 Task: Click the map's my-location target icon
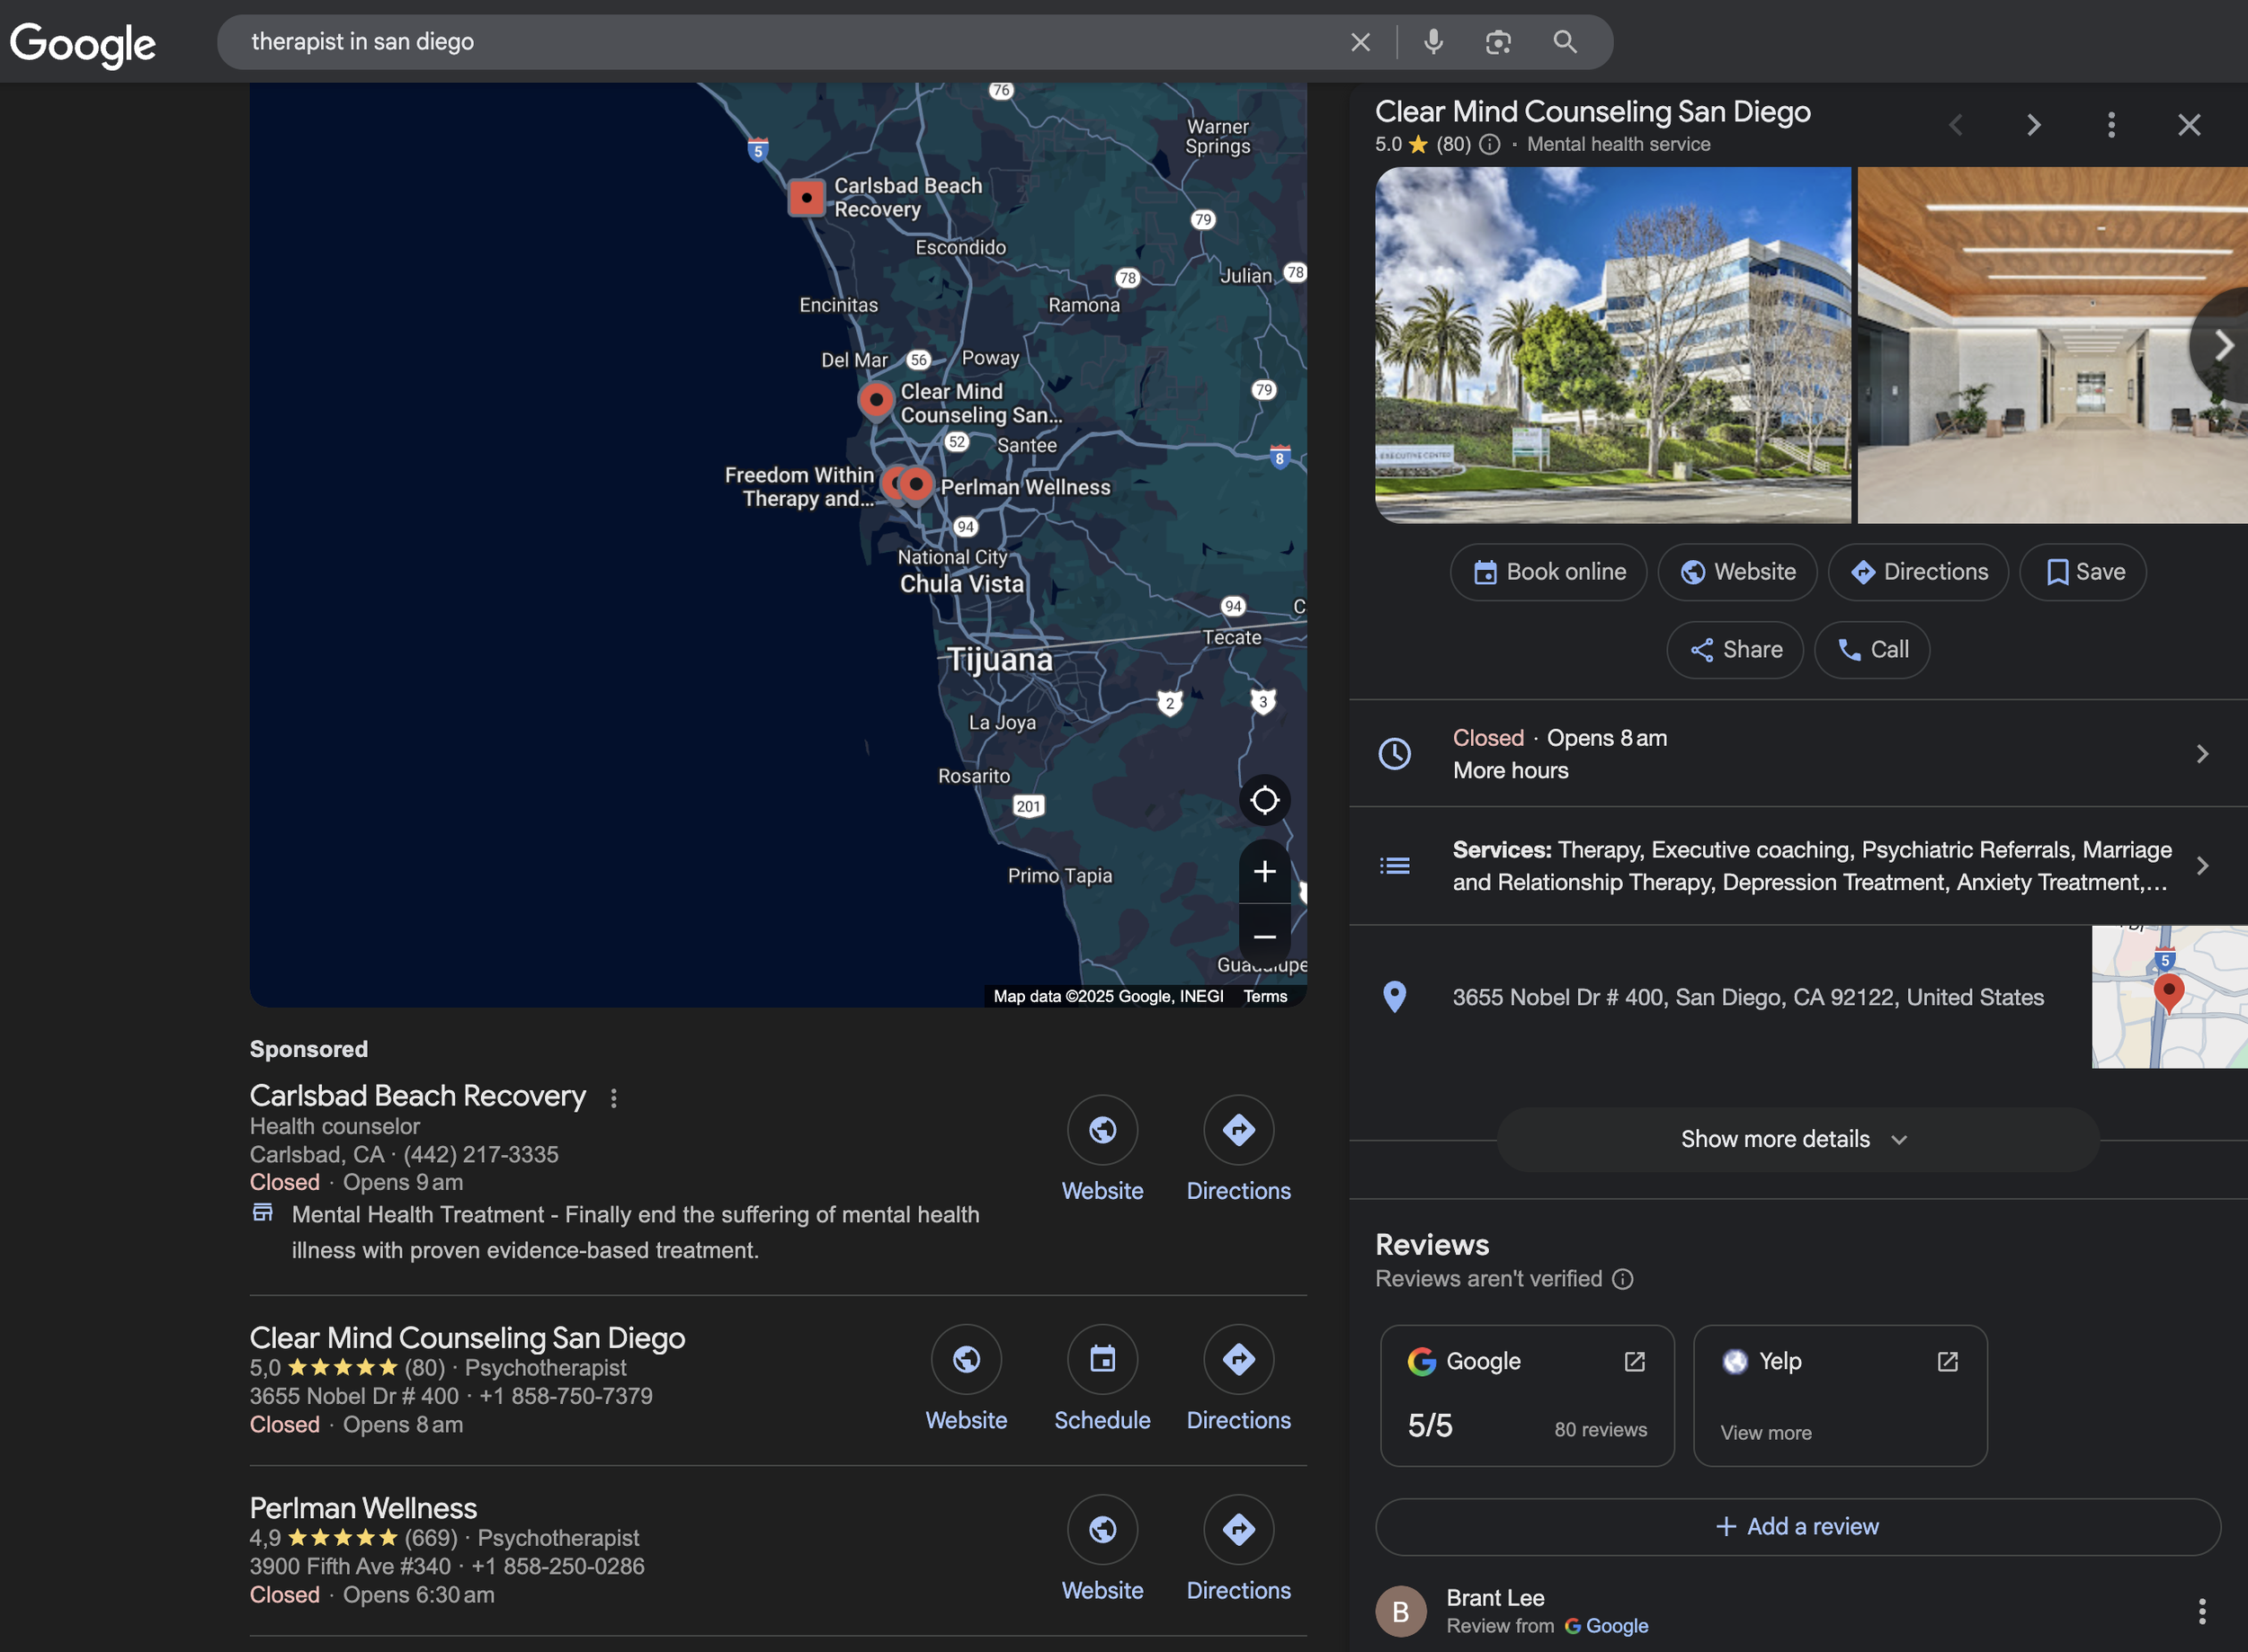tap(1264, 800)
